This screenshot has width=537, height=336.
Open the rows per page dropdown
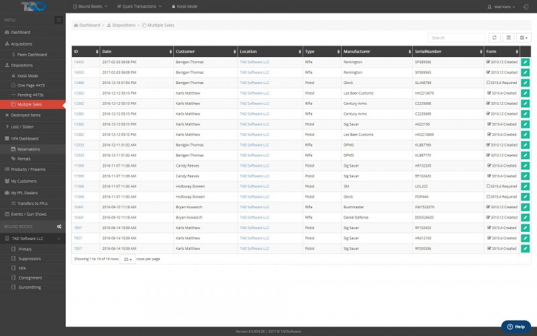(x=127, y=259)
